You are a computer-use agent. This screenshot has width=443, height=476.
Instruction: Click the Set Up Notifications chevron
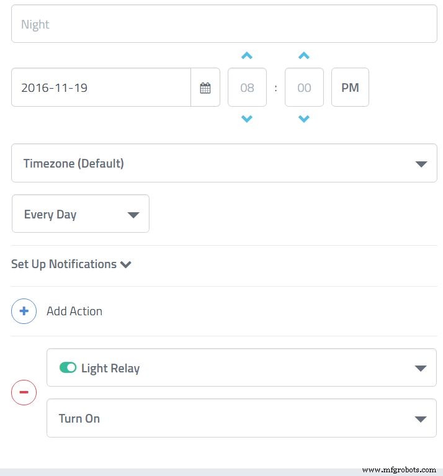coord(126,265)
